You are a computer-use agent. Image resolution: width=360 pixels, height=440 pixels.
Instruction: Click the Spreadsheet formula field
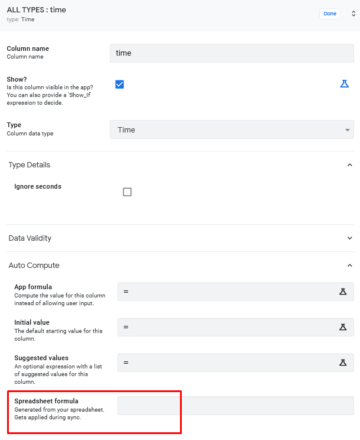click(x=235, y=406)
